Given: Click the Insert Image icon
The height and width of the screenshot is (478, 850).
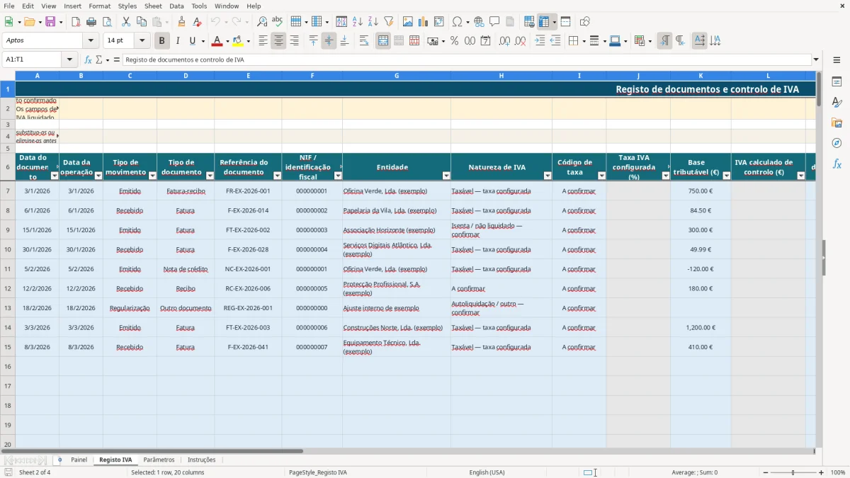Looking at the screenshot, I should coord(408,22).
